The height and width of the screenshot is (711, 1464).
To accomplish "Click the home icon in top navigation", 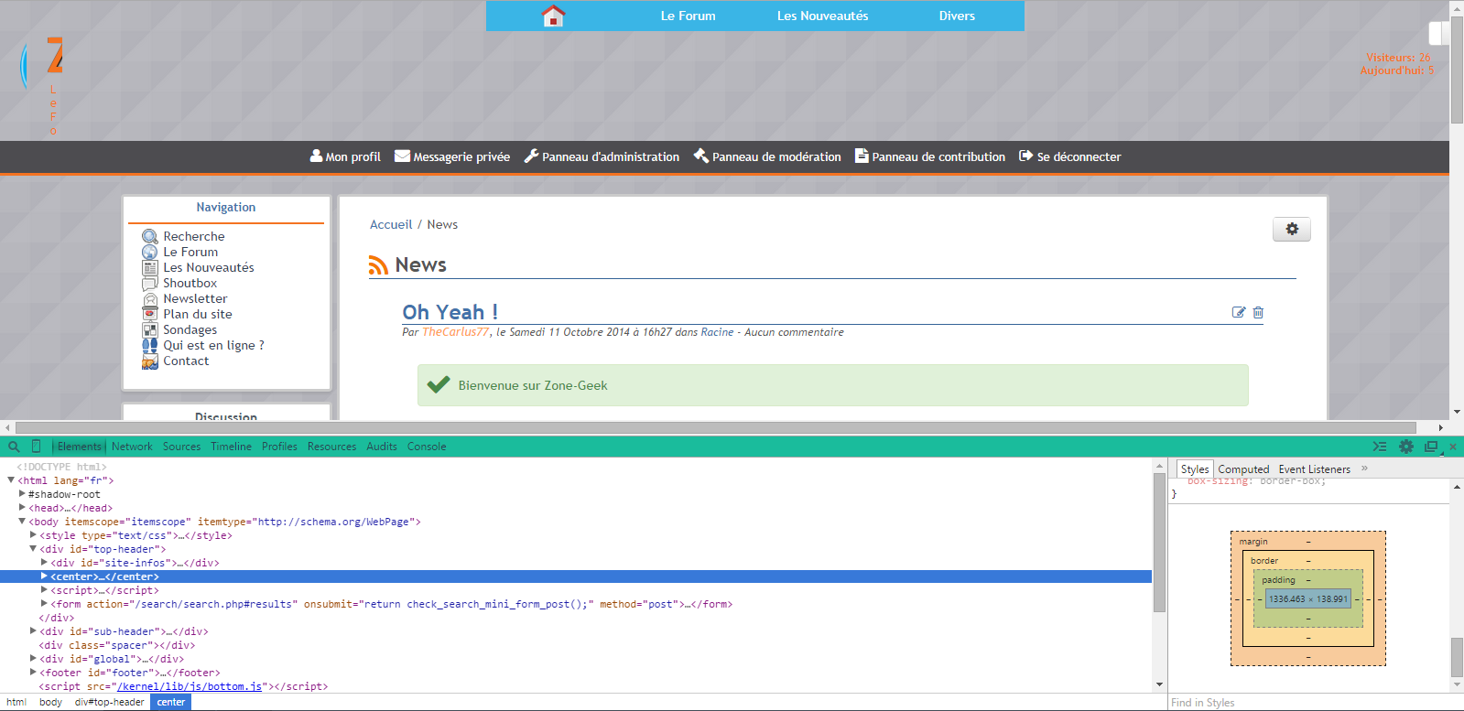I will pos(553,16).
